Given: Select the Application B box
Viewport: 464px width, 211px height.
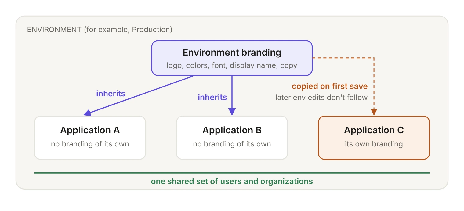Looking at the screenshot, I should pos(232,138).
